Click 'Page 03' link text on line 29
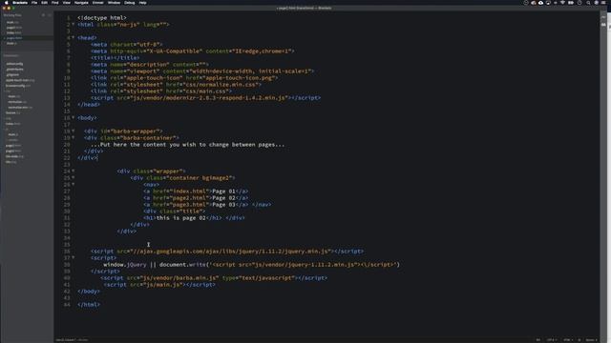This screenshot has width=611, height=343. click(223, 205)
